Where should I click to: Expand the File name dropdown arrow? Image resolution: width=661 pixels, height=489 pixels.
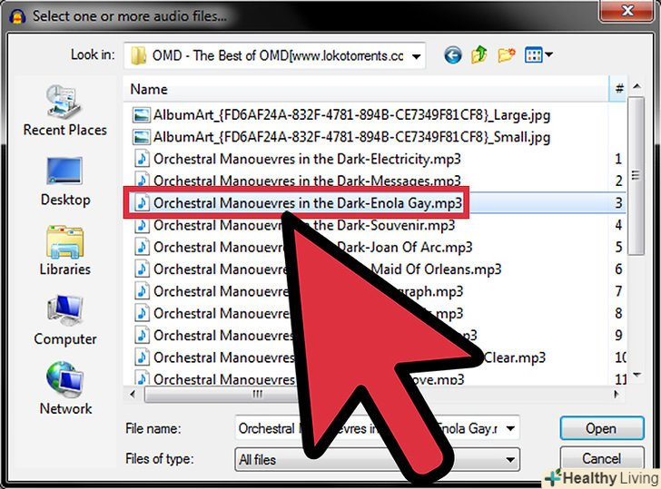pyautogui.click(x=510, y=429)
